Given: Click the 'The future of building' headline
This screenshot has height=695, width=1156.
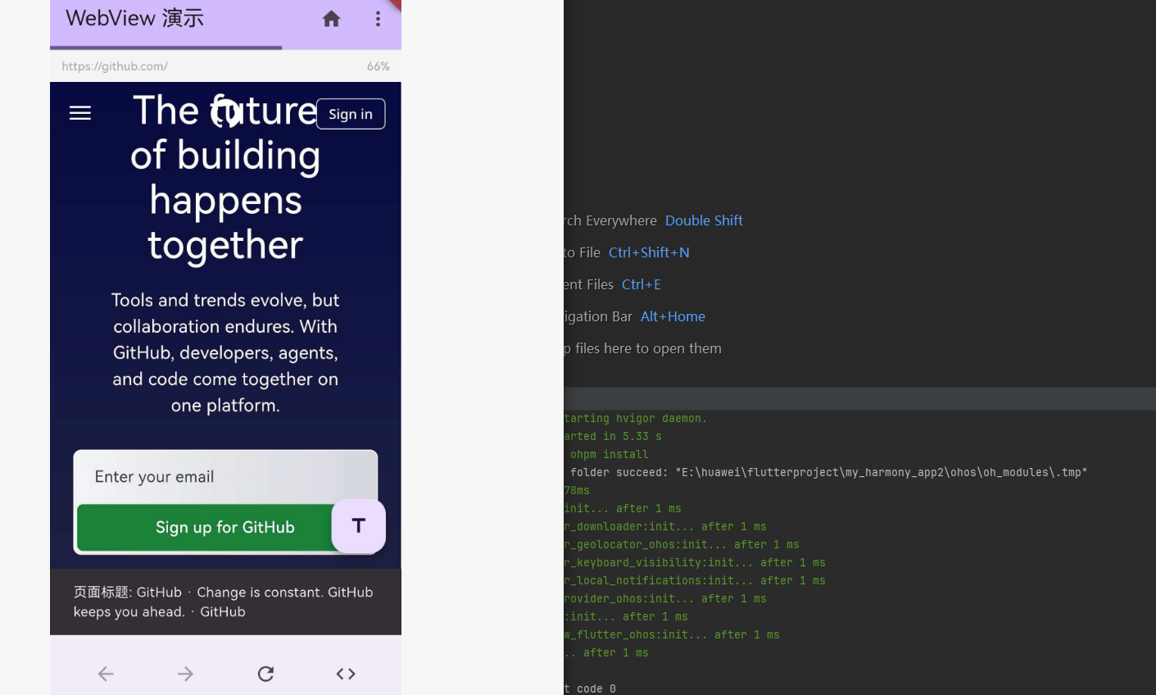Looking at the screenshot, I should [225, 178].
